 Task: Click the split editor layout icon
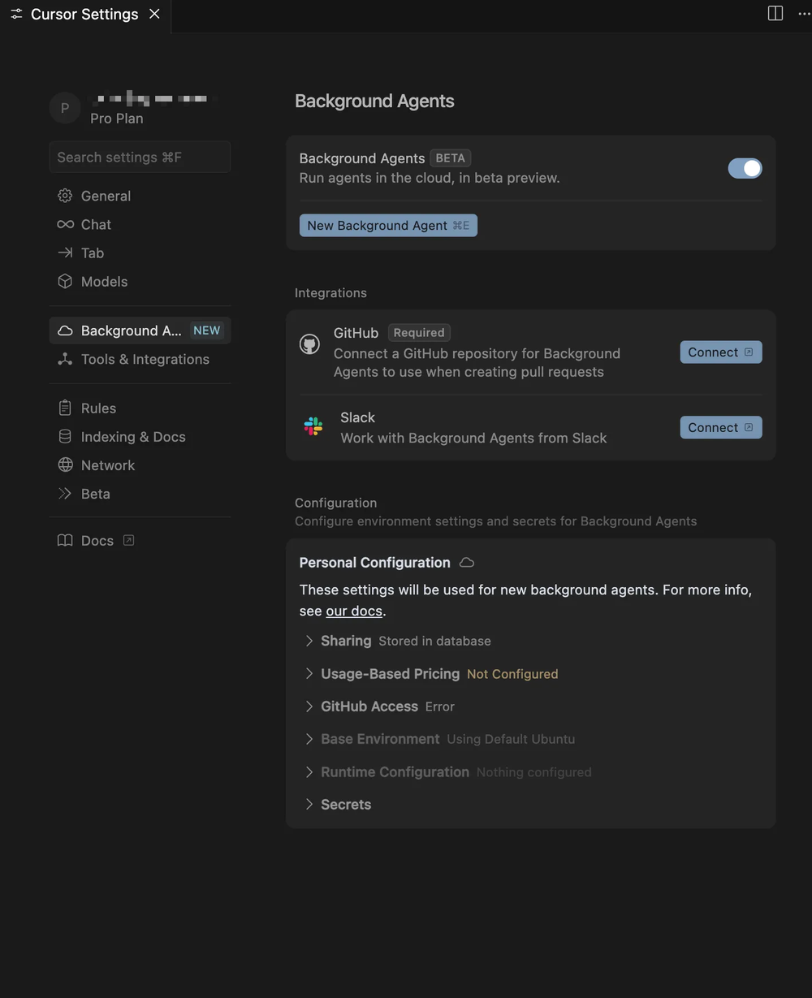tap(775, 14)
